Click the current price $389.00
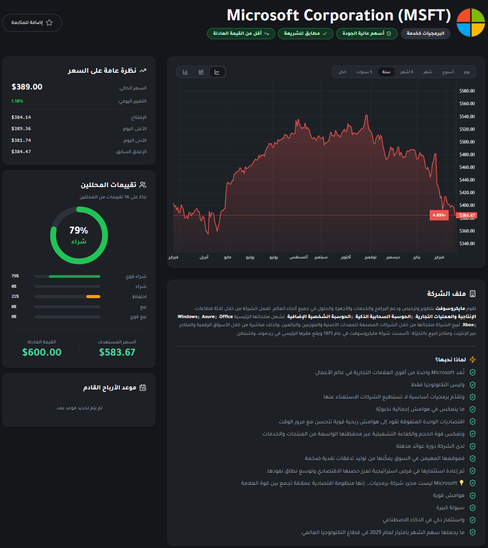This screenshot has width=488, height=548. pos(27,87)
